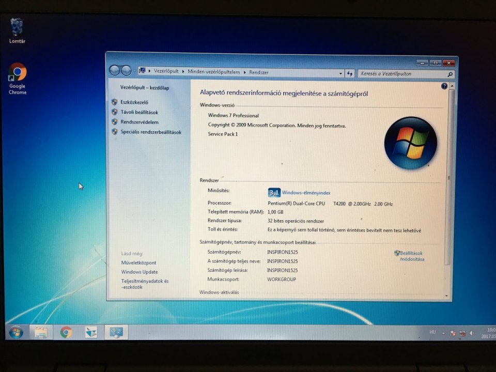This screenshot has width=496, height=372.
Task: Open Teljesítményadatok és -eszközök link
Action: (x=145, y=284)
